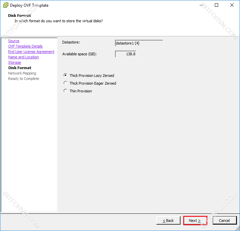This screenshot has height=231, width=240.
Task: Select Thick Provision Lazy Zeroed option
Action: 66,76
